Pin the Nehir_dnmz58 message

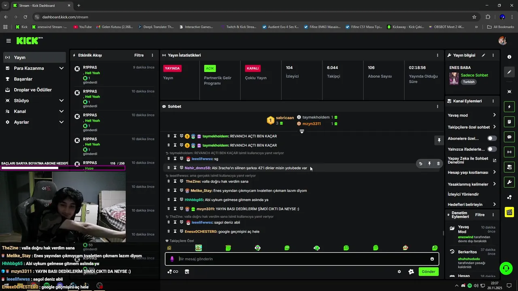[429, 164]
